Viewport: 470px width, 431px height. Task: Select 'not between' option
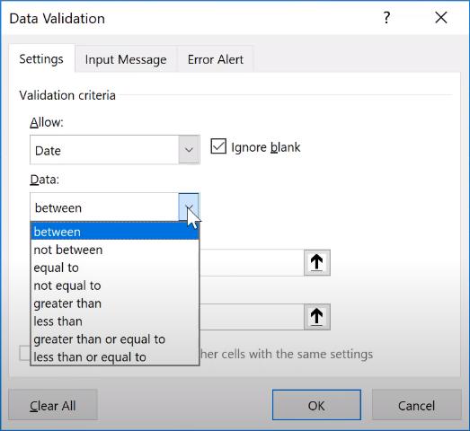coord(115,250)
